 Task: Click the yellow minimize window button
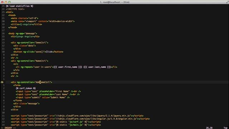tap(6, 2)
